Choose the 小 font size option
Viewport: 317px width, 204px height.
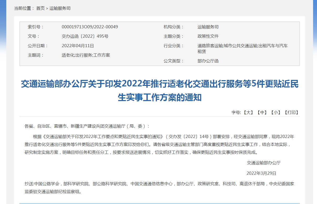276,113
